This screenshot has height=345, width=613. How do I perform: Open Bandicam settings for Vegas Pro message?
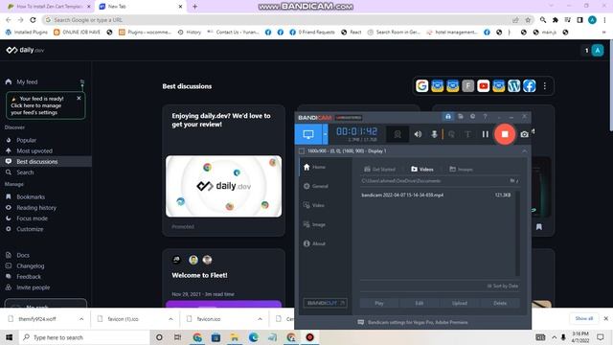(x=413, y=322)
